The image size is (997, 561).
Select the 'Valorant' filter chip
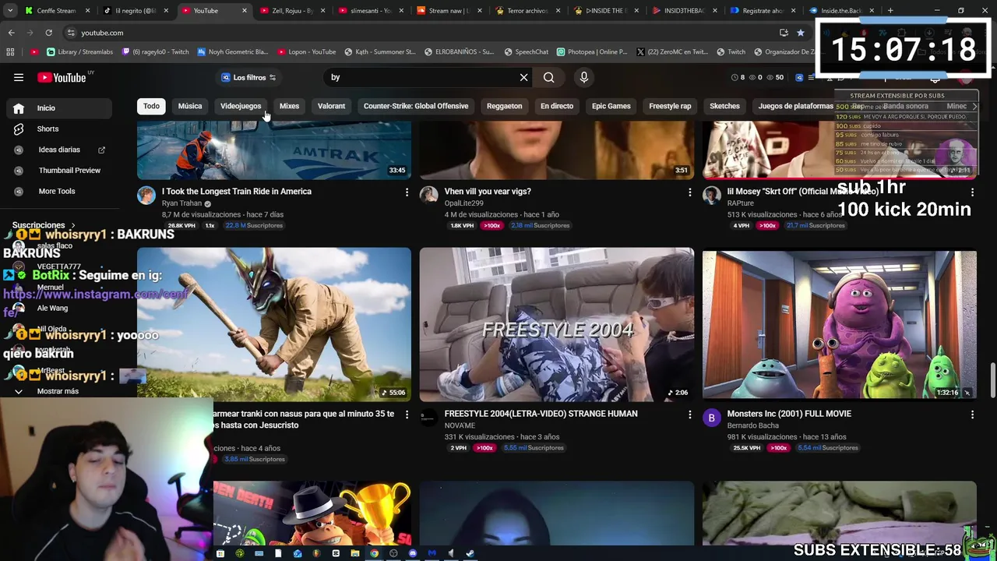[331, 106]
